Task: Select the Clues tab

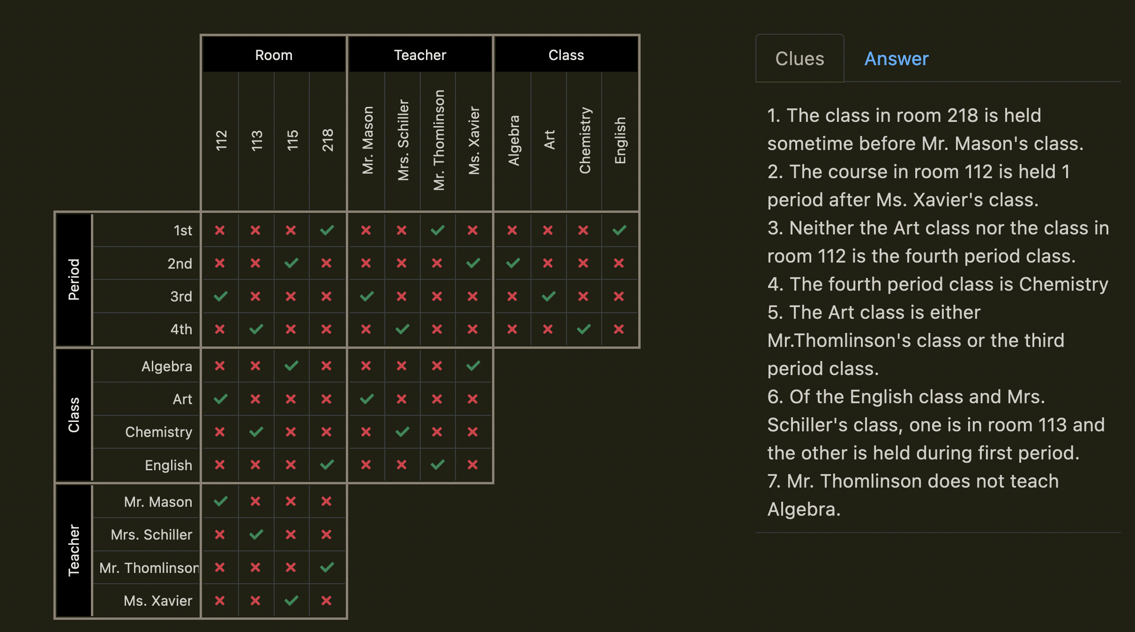Action: 799,59
